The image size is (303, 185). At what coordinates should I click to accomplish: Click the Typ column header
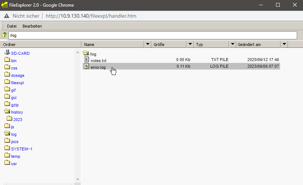pyautogui.click(x=211, y=44)
